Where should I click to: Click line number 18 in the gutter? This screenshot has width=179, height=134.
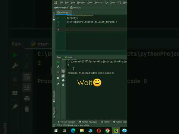58,29
